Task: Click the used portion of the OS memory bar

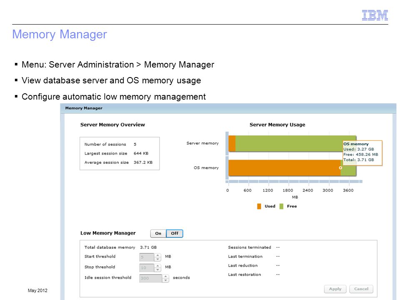Action: click(285, 168)
